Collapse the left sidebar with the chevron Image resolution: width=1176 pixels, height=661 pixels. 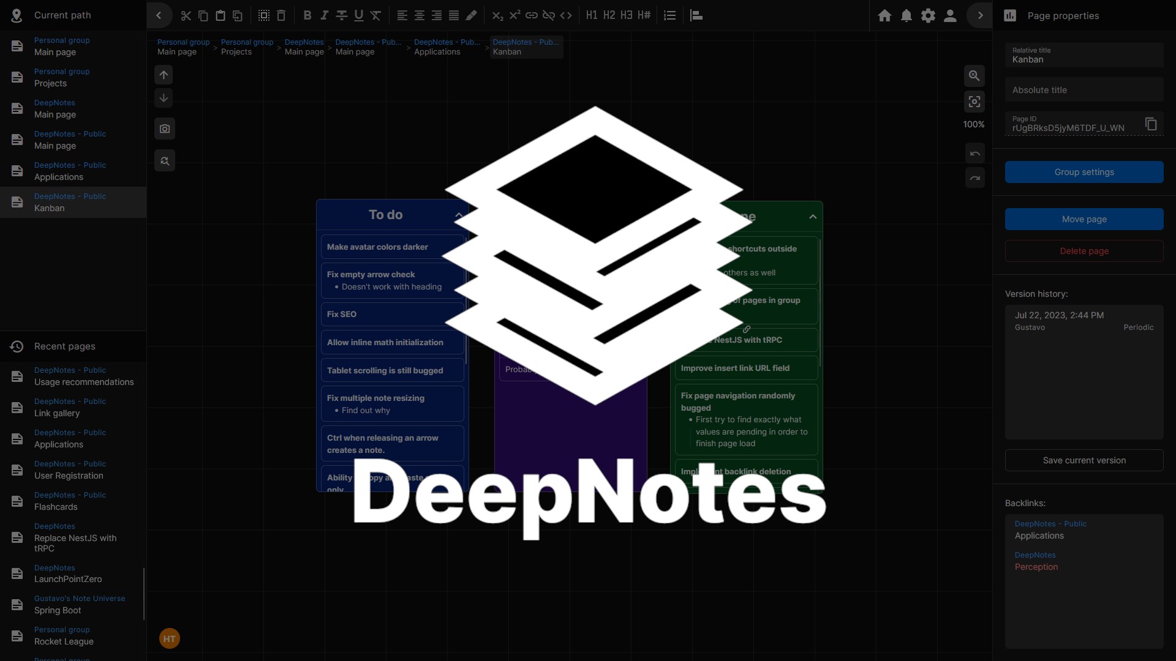click(159, 15)
